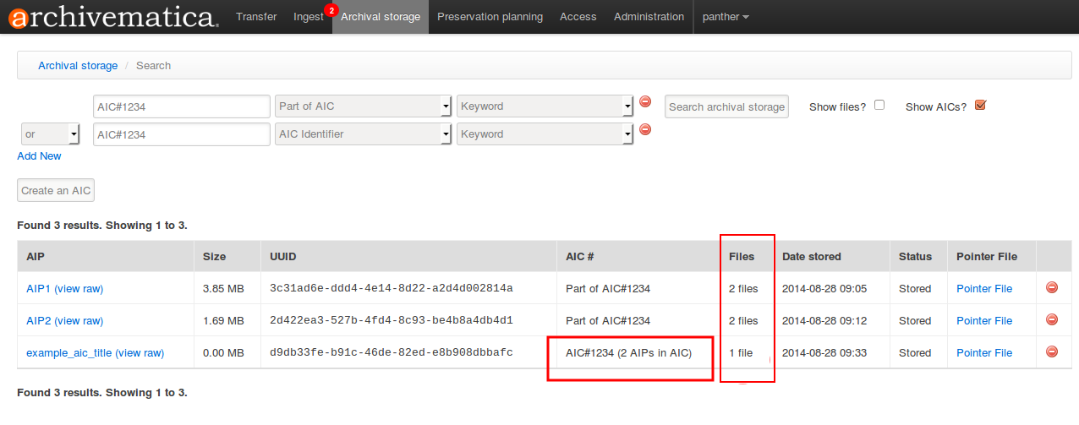Switch to the Transfer tab
The width and height of the screenshot is (1079, 425).
coord(256,17)
